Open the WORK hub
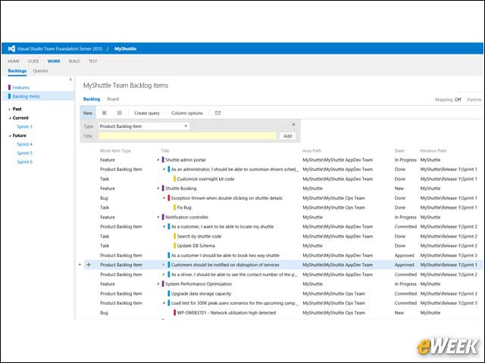 [x=54, y=61]
